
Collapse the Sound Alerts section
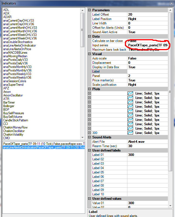(90, 137)
